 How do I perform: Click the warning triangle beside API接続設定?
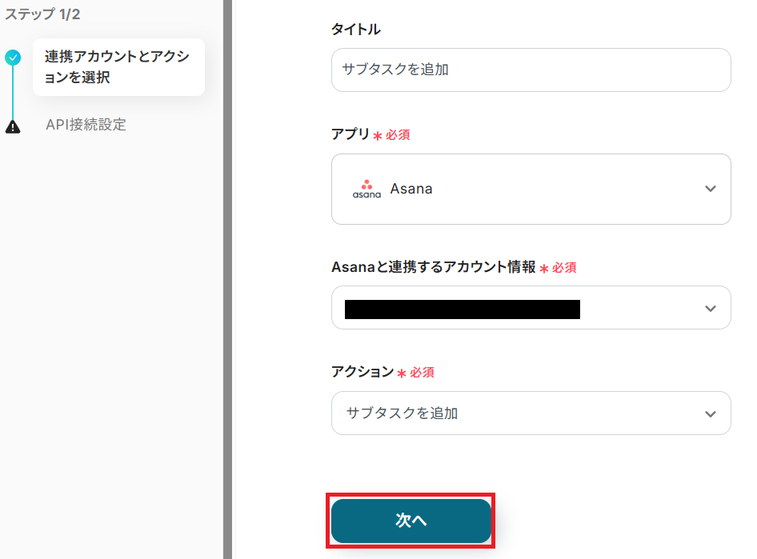13,126
